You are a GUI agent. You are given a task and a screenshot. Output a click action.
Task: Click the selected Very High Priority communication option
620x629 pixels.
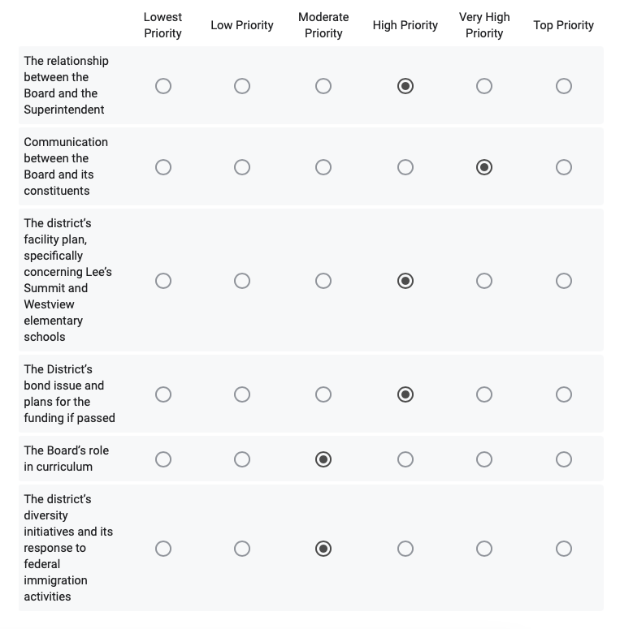pyautogui.click(x=484, y=167)
